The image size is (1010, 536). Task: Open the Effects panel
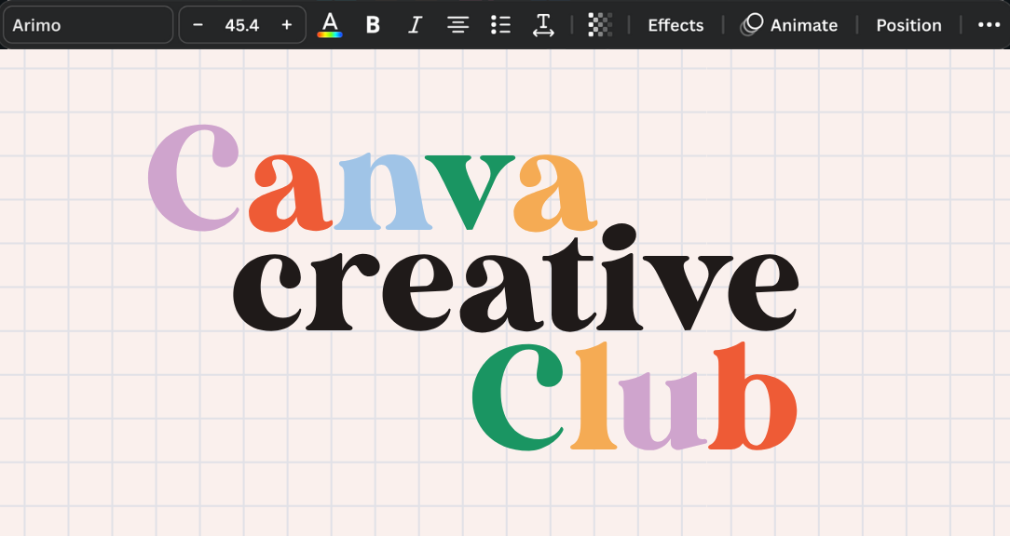(x=676, y=25)
